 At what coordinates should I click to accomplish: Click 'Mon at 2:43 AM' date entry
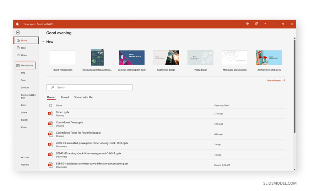(222, 165)
